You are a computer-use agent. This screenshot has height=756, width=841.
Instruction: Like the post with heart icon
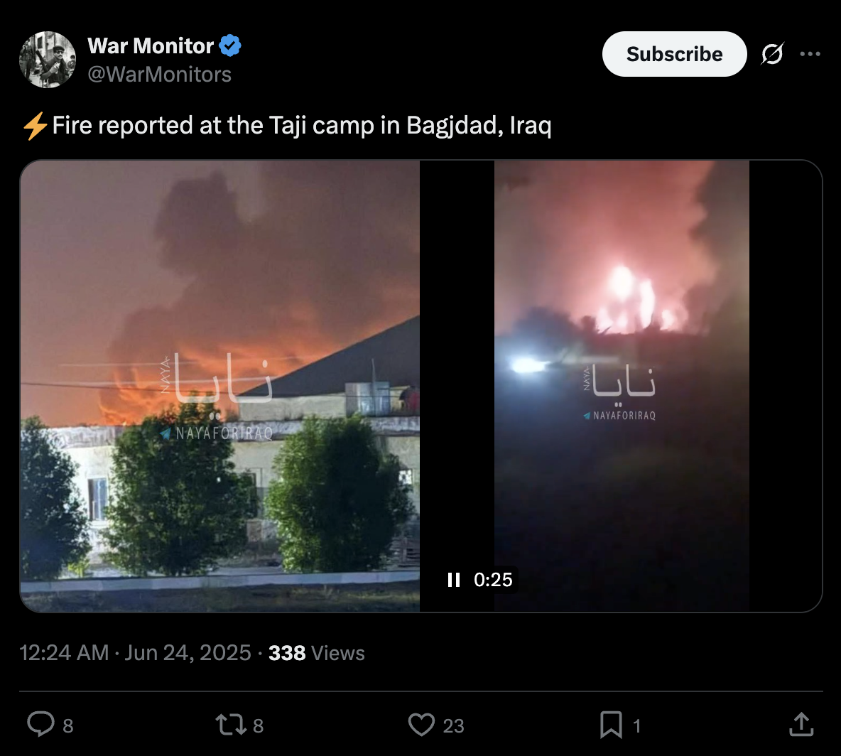click(421, 724)
